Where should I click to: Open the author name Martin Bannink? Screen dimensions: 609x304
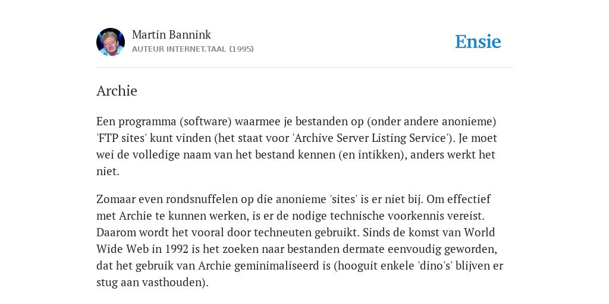(171, 34)
